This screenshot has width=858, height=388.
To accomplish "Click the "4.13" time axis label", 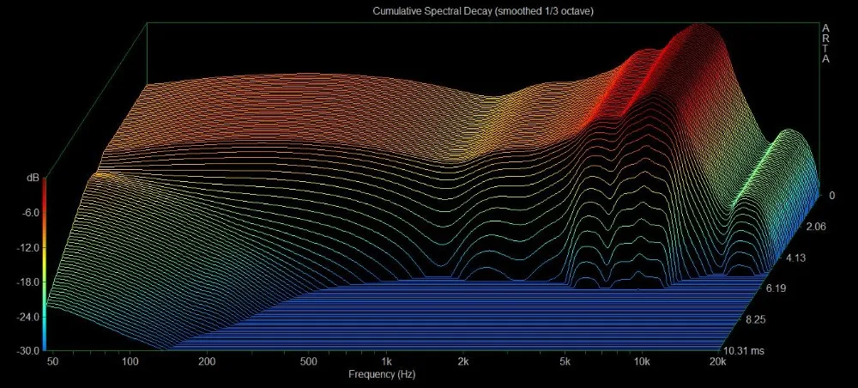I will tap(796, 258).
